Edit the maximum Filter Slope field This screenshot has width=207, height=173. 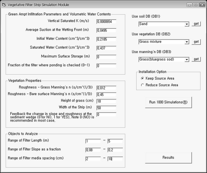(115, 150)
